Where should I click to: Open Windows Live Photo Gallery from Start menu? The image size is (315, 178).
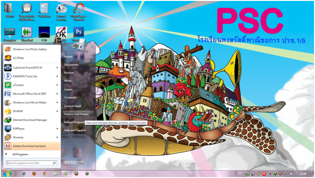[x=32, y=49]
